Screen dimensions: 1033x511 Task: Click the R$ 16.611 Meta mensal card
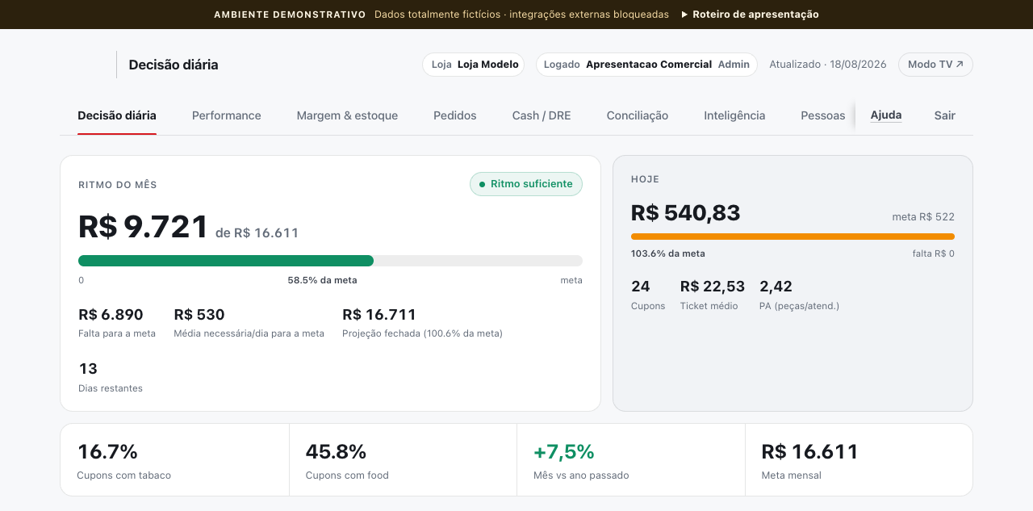(859, 460)
